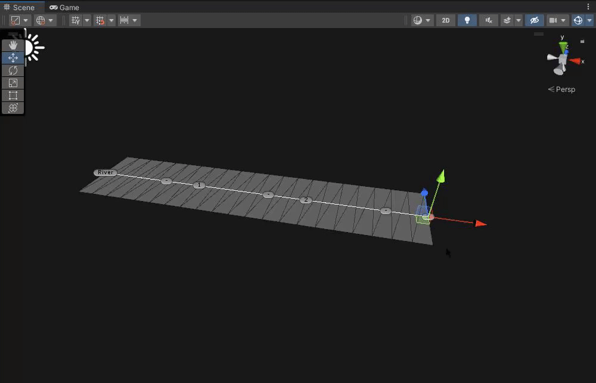Image resolution: width=596 pixels, height=383 pixels.
Task: Select the Rotate tool
Action: pos(13,70)
